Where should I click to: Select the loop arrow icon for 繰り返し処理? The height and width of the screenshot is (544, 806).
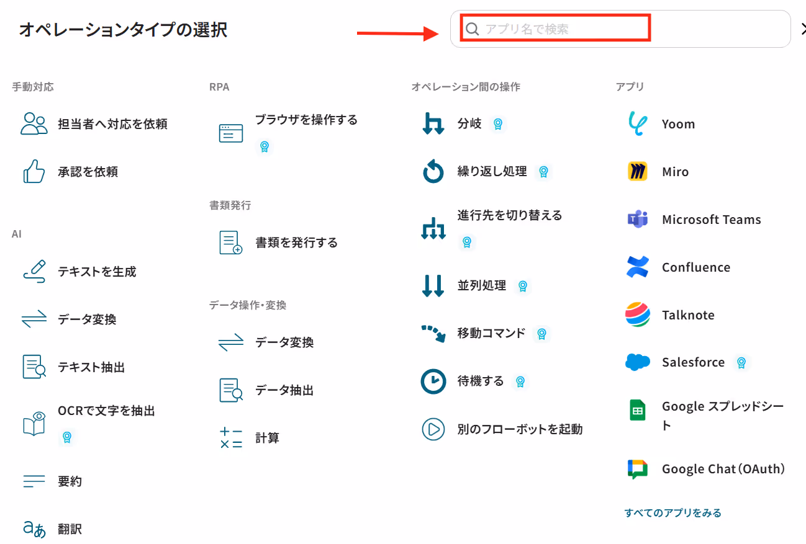pyautogui.click(x=433, y=172)
